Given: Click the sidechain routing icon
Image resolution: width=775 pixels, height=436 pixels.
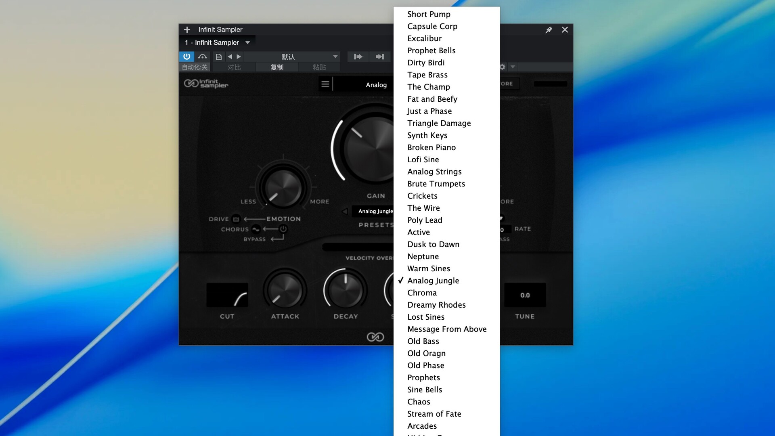Looking at the screenshot, I should click(x=202, y=57).
